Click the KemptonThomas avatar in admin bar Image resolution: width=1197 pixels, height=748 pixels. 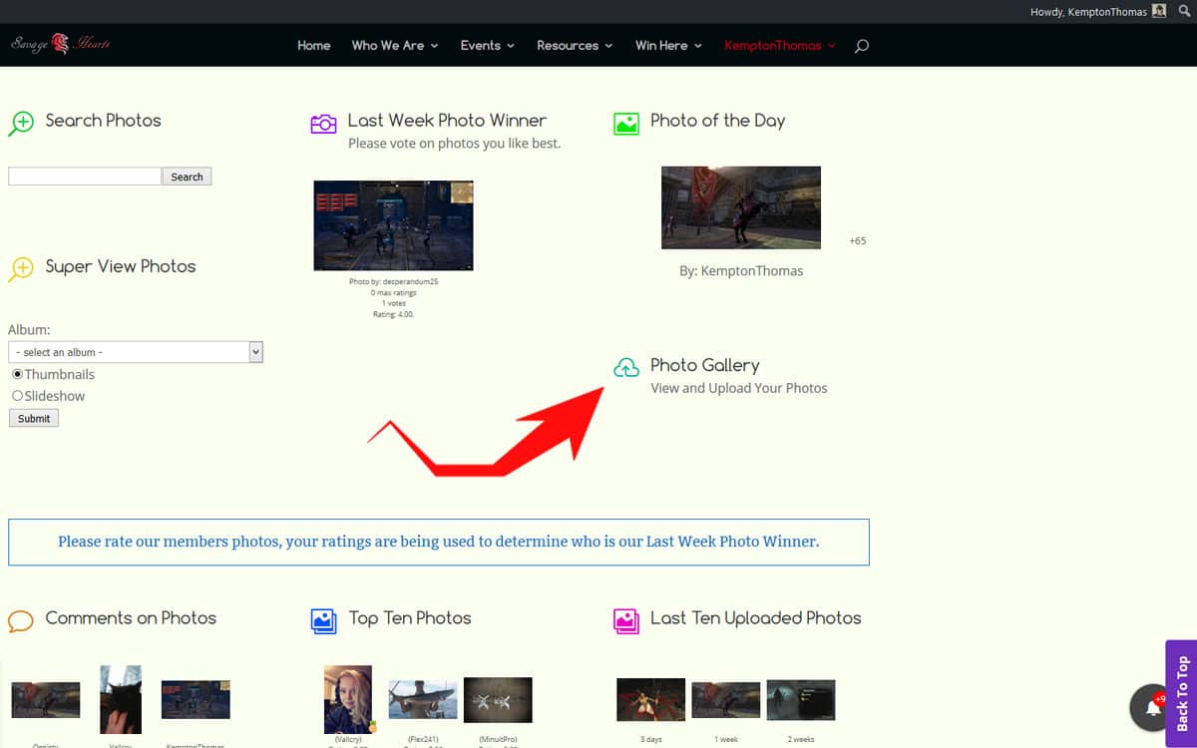point(1159,11)
